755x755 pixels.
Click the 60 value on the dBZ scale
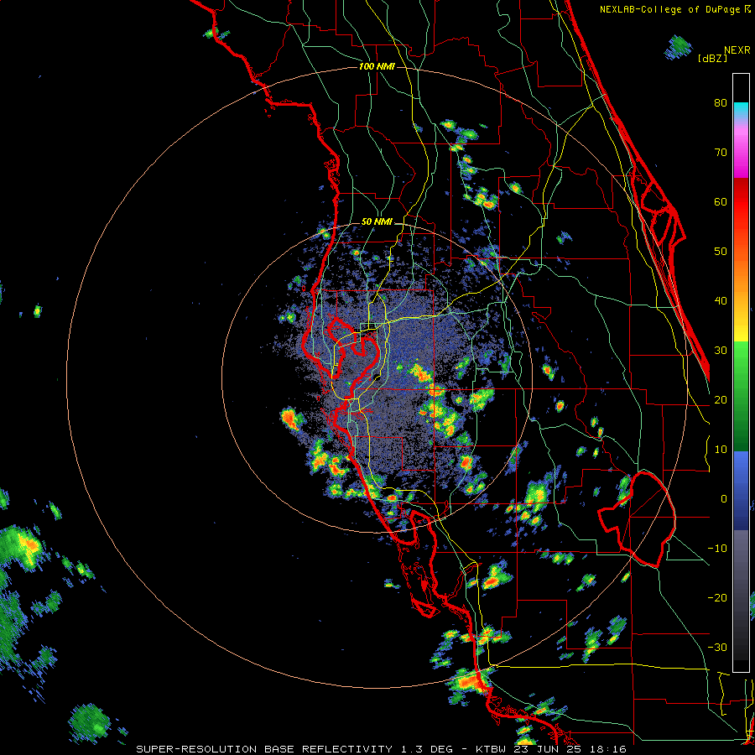coord(721,201)
